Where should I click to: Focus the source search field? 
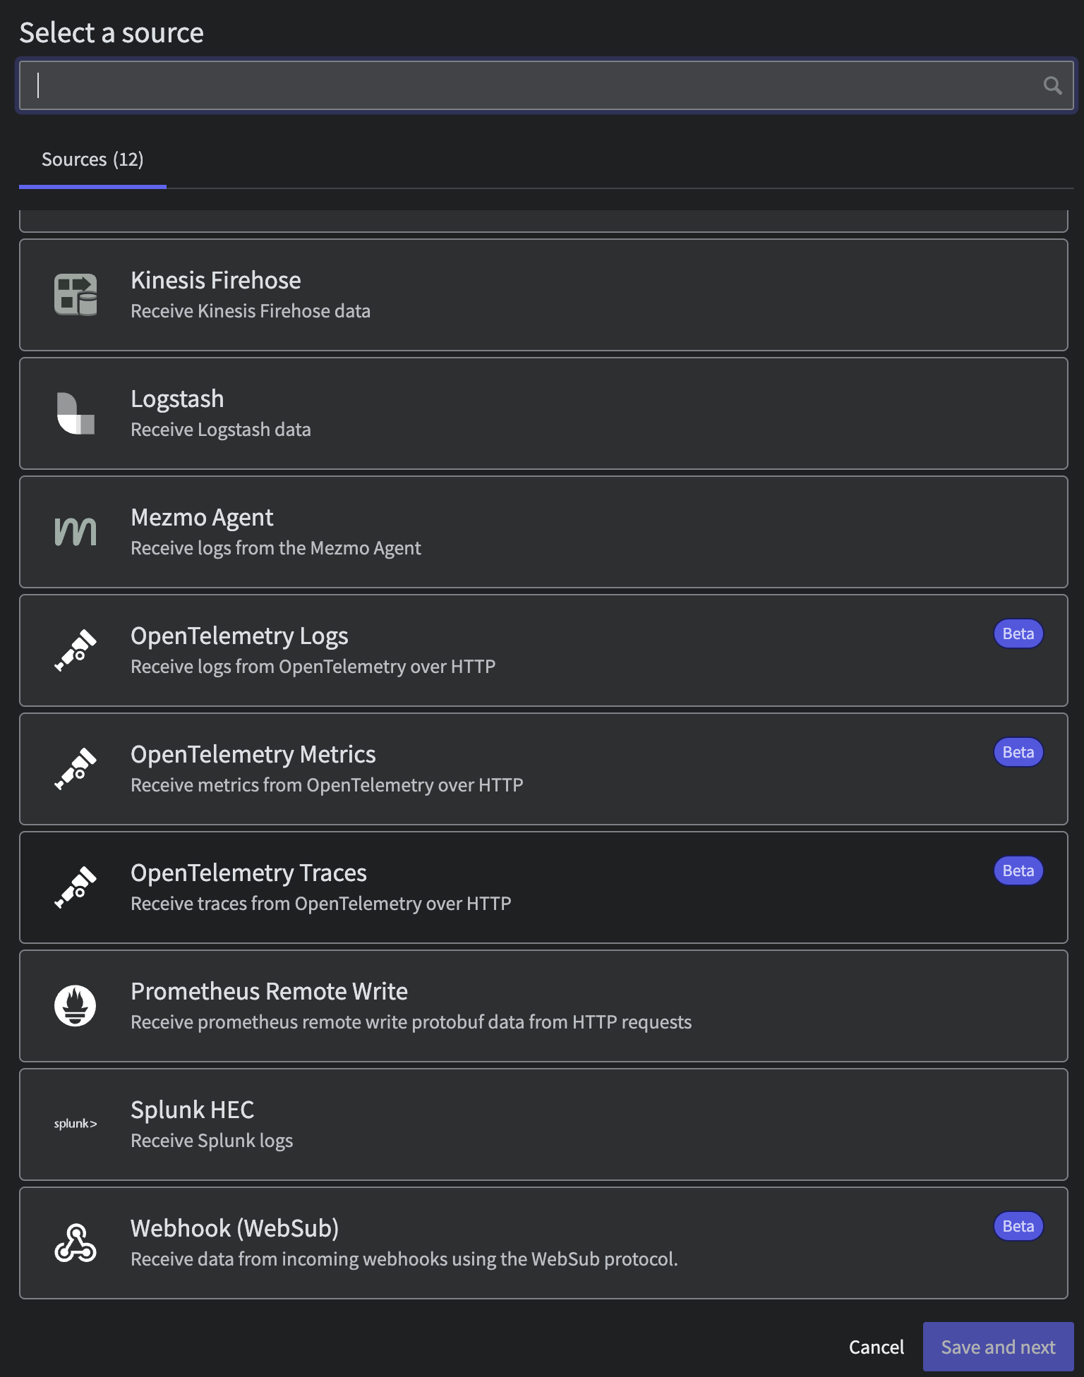point(546,85)
